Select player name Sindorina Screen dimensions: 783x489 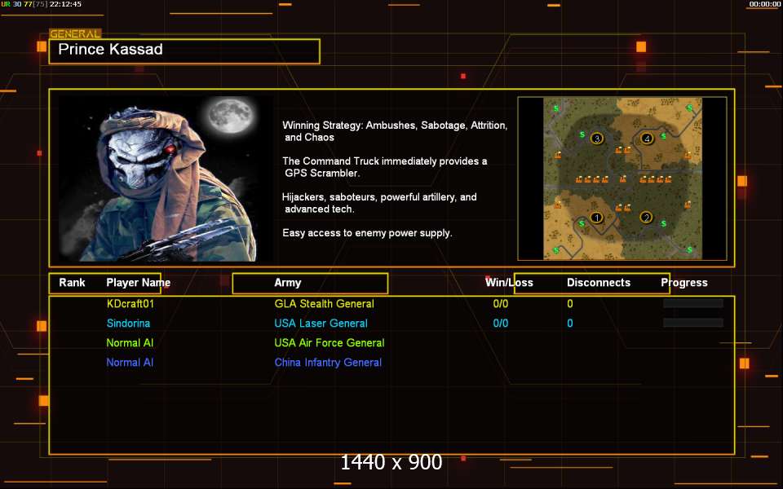click(128, 323)
